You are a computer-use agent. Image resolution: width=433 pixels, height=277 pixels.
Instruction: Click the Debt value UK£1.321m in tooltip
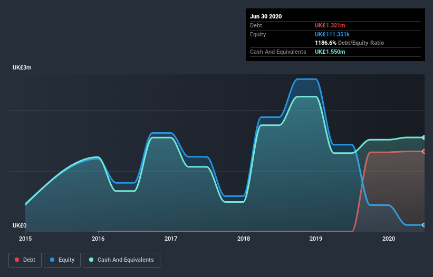click(330, 25)
